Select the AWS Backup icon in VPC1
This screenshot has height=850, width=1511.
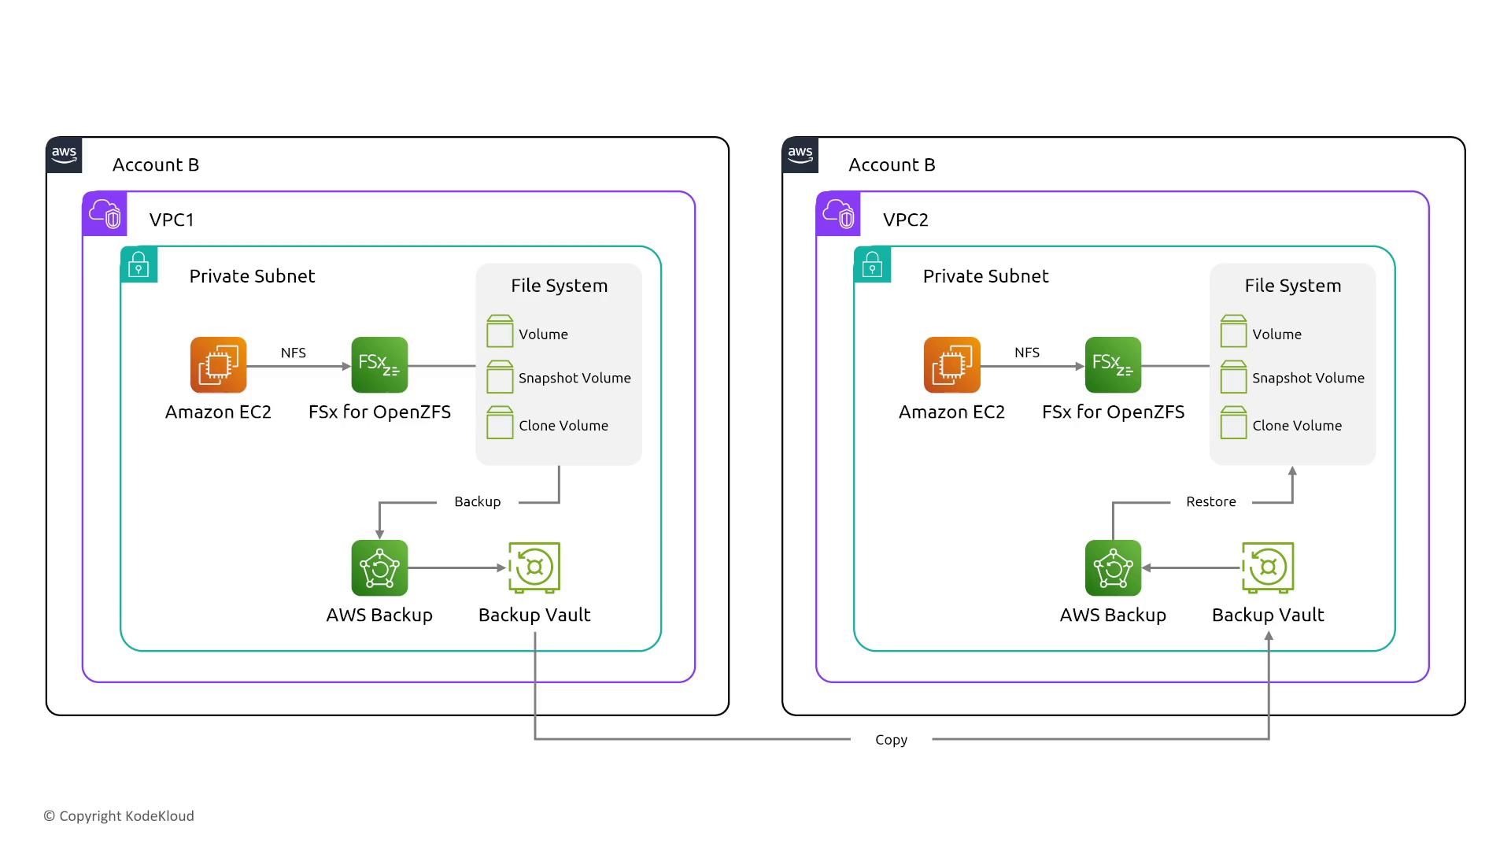pyautogui.click(x=379, y=567)
